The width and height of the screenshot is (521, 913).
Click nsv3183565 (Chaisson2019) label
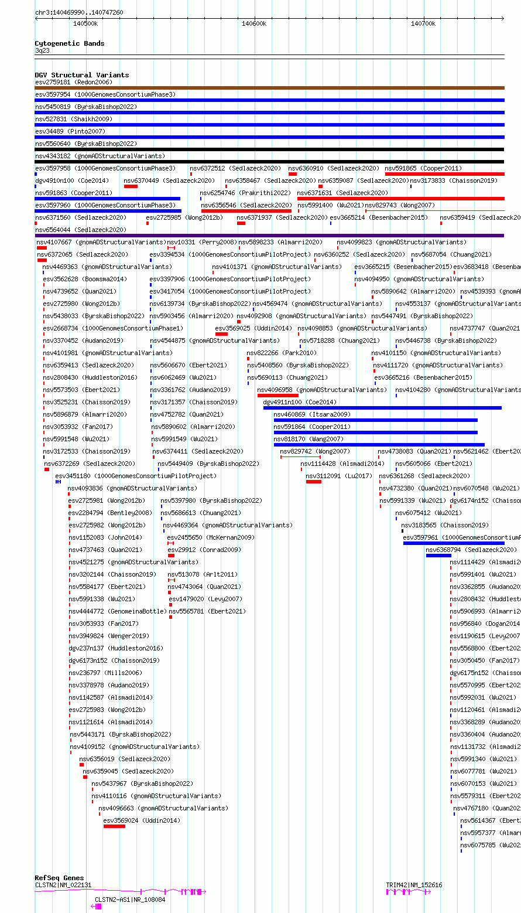click(445, 525)
